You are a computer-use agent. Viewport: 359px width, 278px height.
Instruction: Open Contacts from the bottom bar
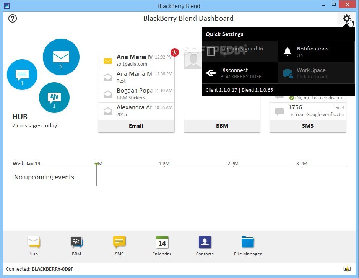tap(205, 246)
